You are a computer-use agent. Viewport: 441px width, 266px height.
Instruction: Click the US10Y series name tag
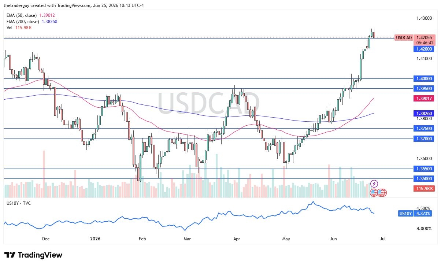406,214
